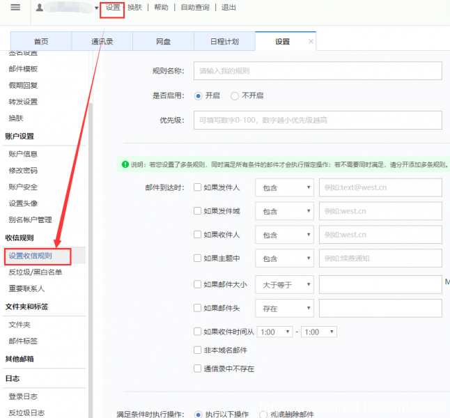The height and width of the screenshot is (418, 450).
Task: Open 登录日志 in the sidebar
Action: coord(23,396)
